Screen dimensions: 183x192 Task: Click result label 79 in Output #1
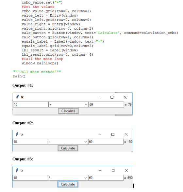point(130,104)
